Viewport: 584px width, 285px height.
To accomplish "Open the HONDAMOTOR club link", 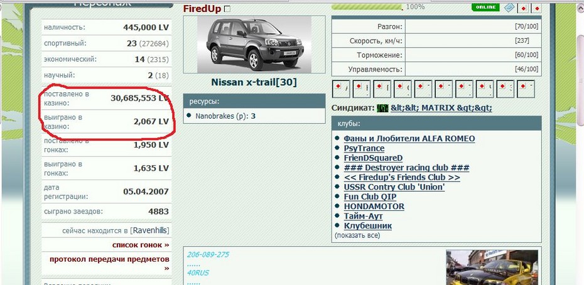I will point(374,207).
